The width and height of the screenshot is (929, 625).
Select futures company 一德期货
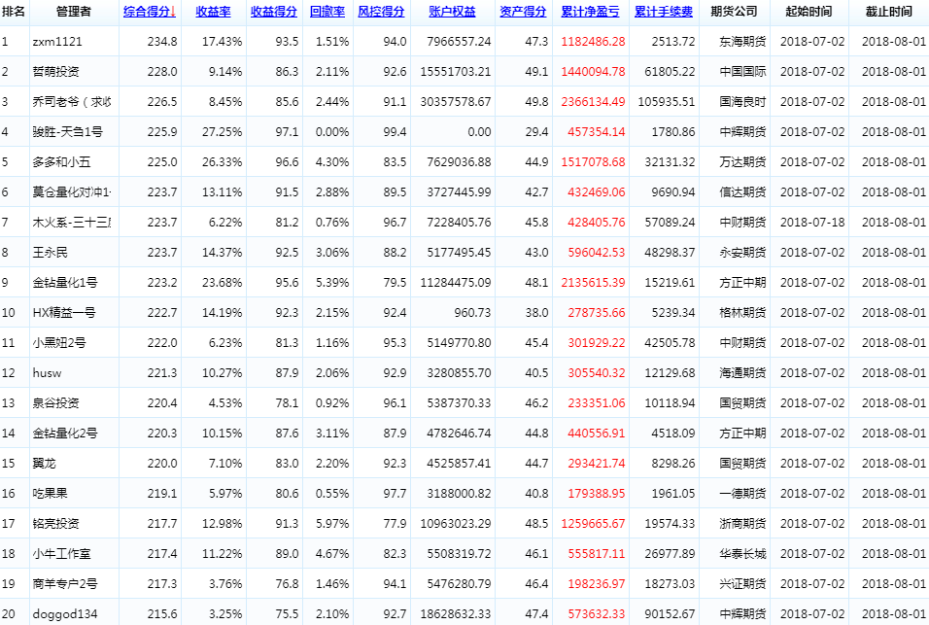743,494
